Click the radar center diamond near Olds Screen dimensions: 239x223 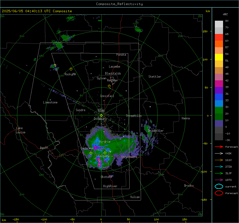pos(101,116)
